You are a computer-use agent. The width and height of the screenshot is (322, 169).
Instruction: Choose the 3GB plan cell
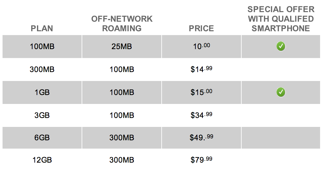coord(42,115)
